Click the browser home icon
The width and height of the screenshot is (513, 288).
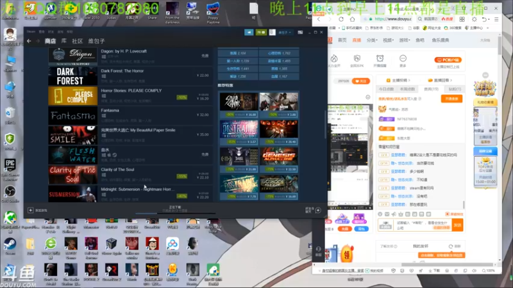pyautogui.click(x=352, y=19)
